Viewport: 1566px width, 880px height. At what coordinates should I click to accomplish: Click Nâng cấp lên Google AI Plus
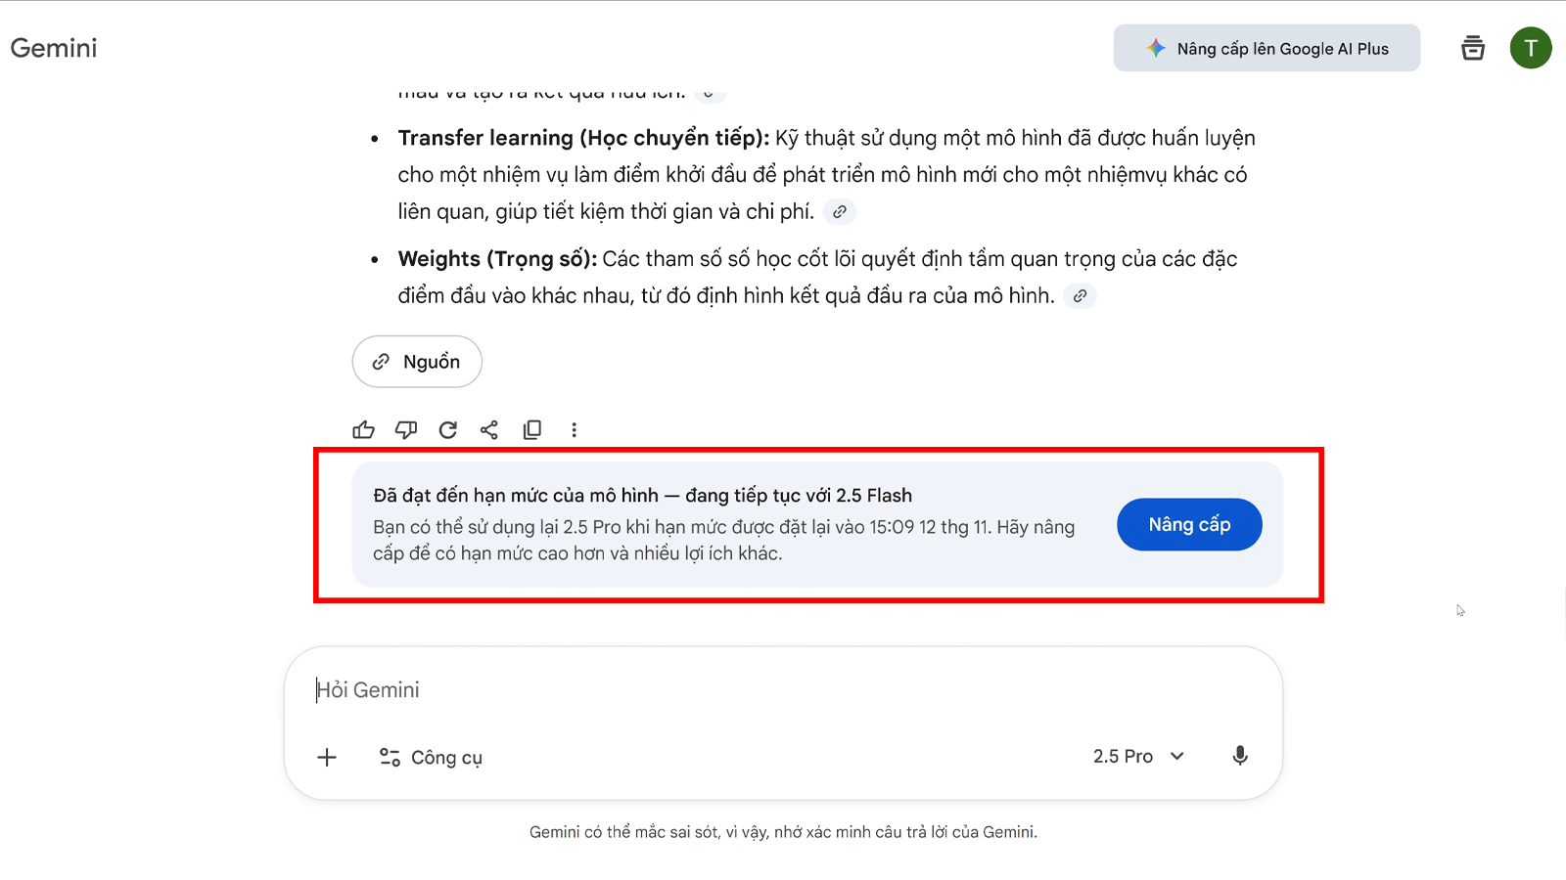click(x=1267, y=48)
